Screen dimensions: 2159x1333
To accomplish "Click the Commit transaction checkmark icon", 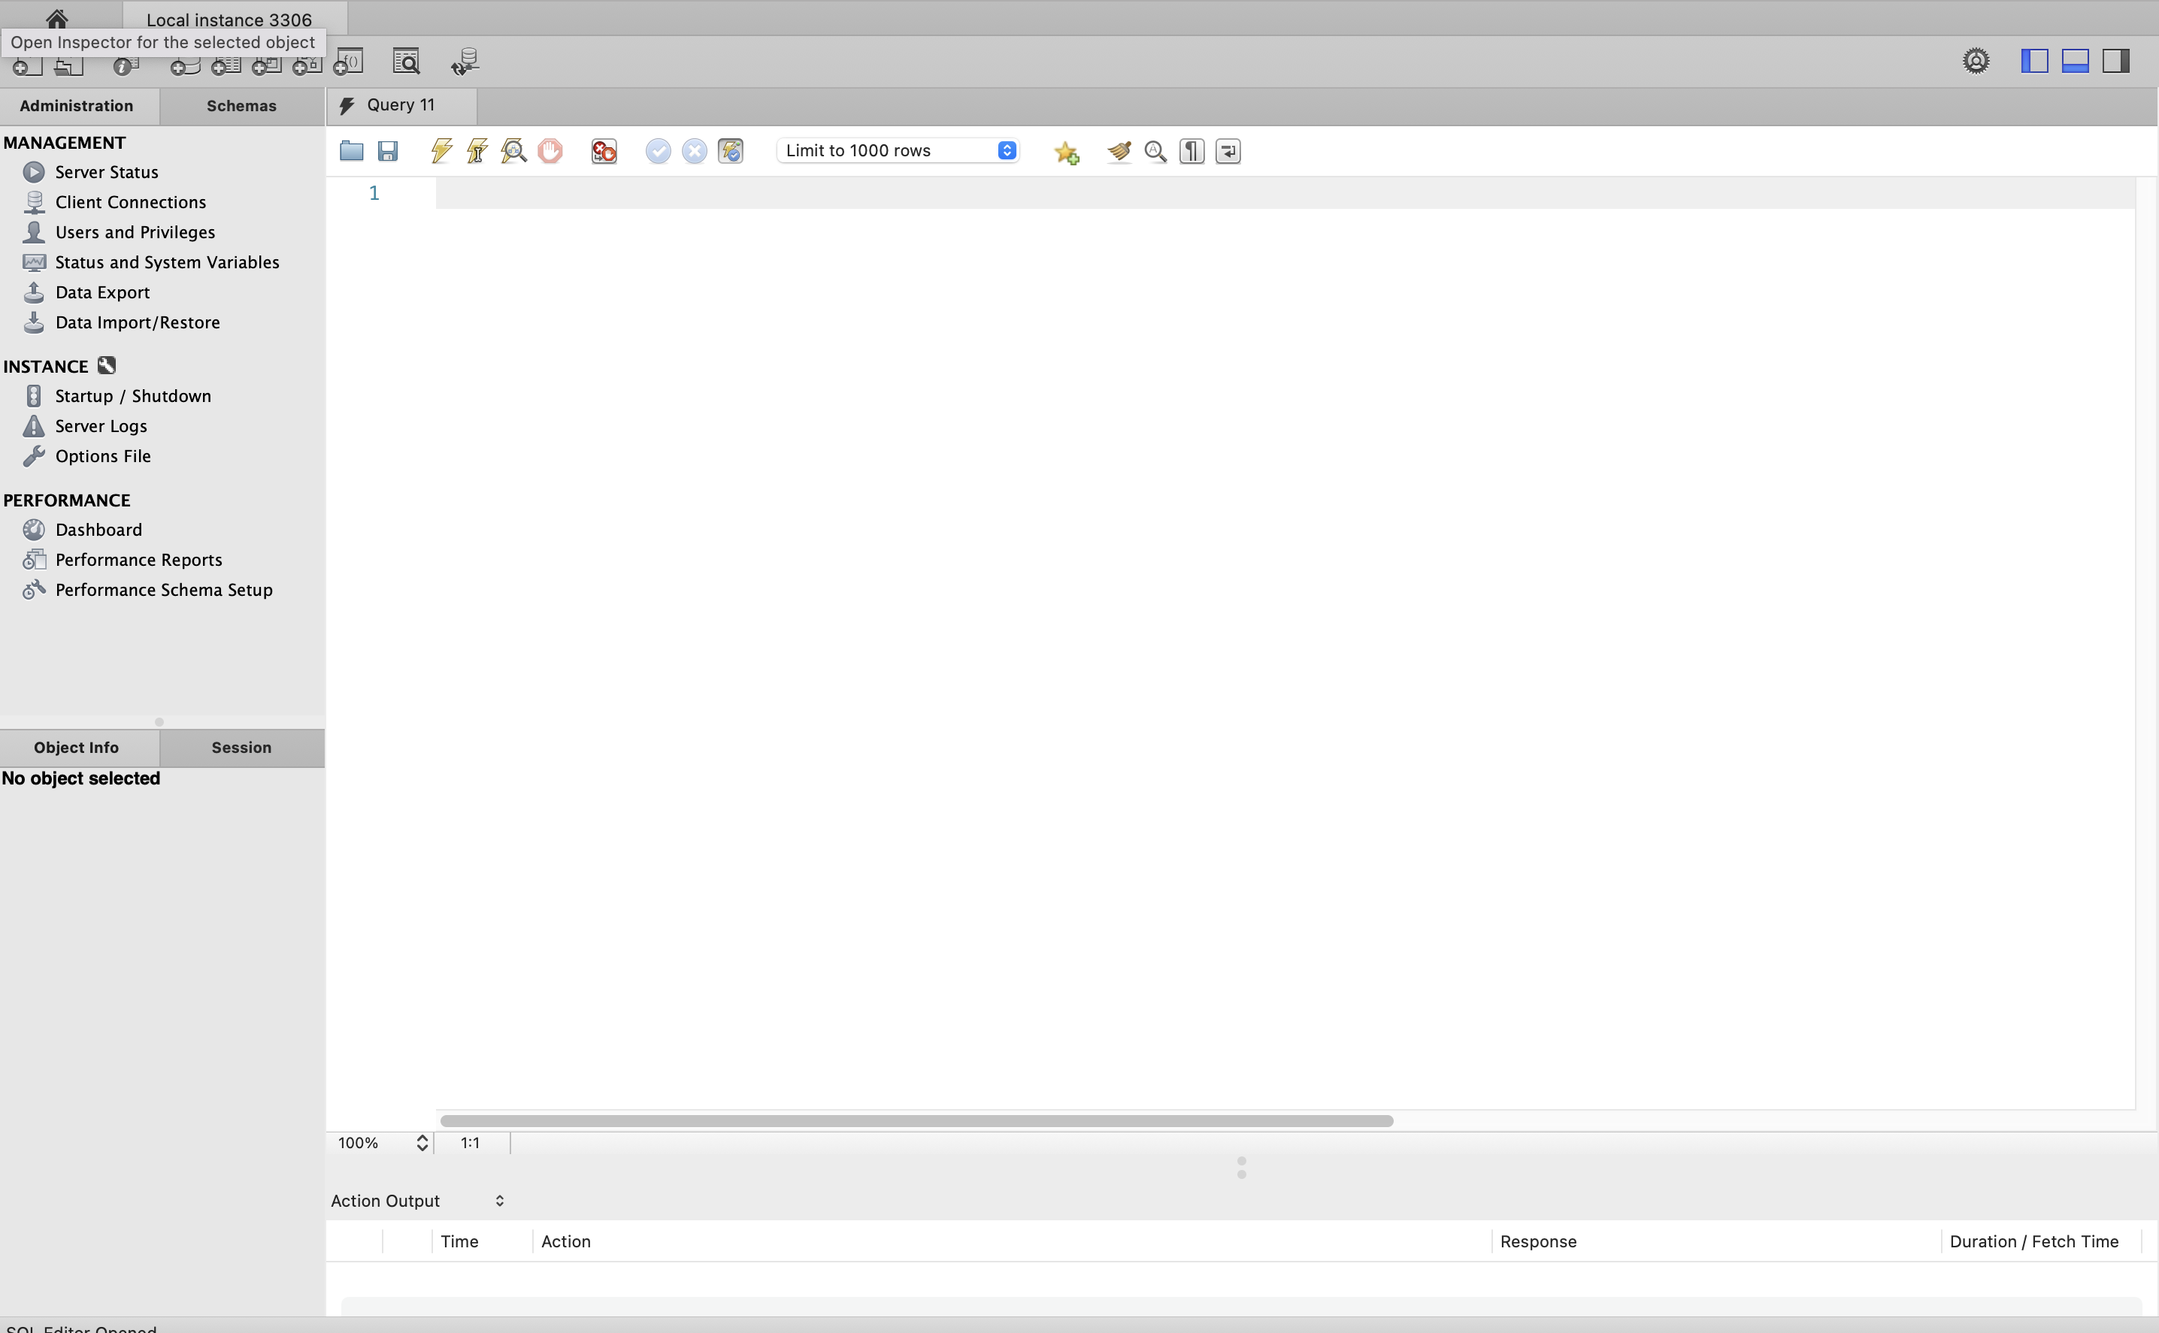I will [658, 151].
